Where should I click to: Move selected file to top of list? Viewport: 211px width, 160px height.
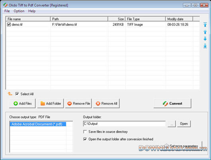(x=205, y=25)
